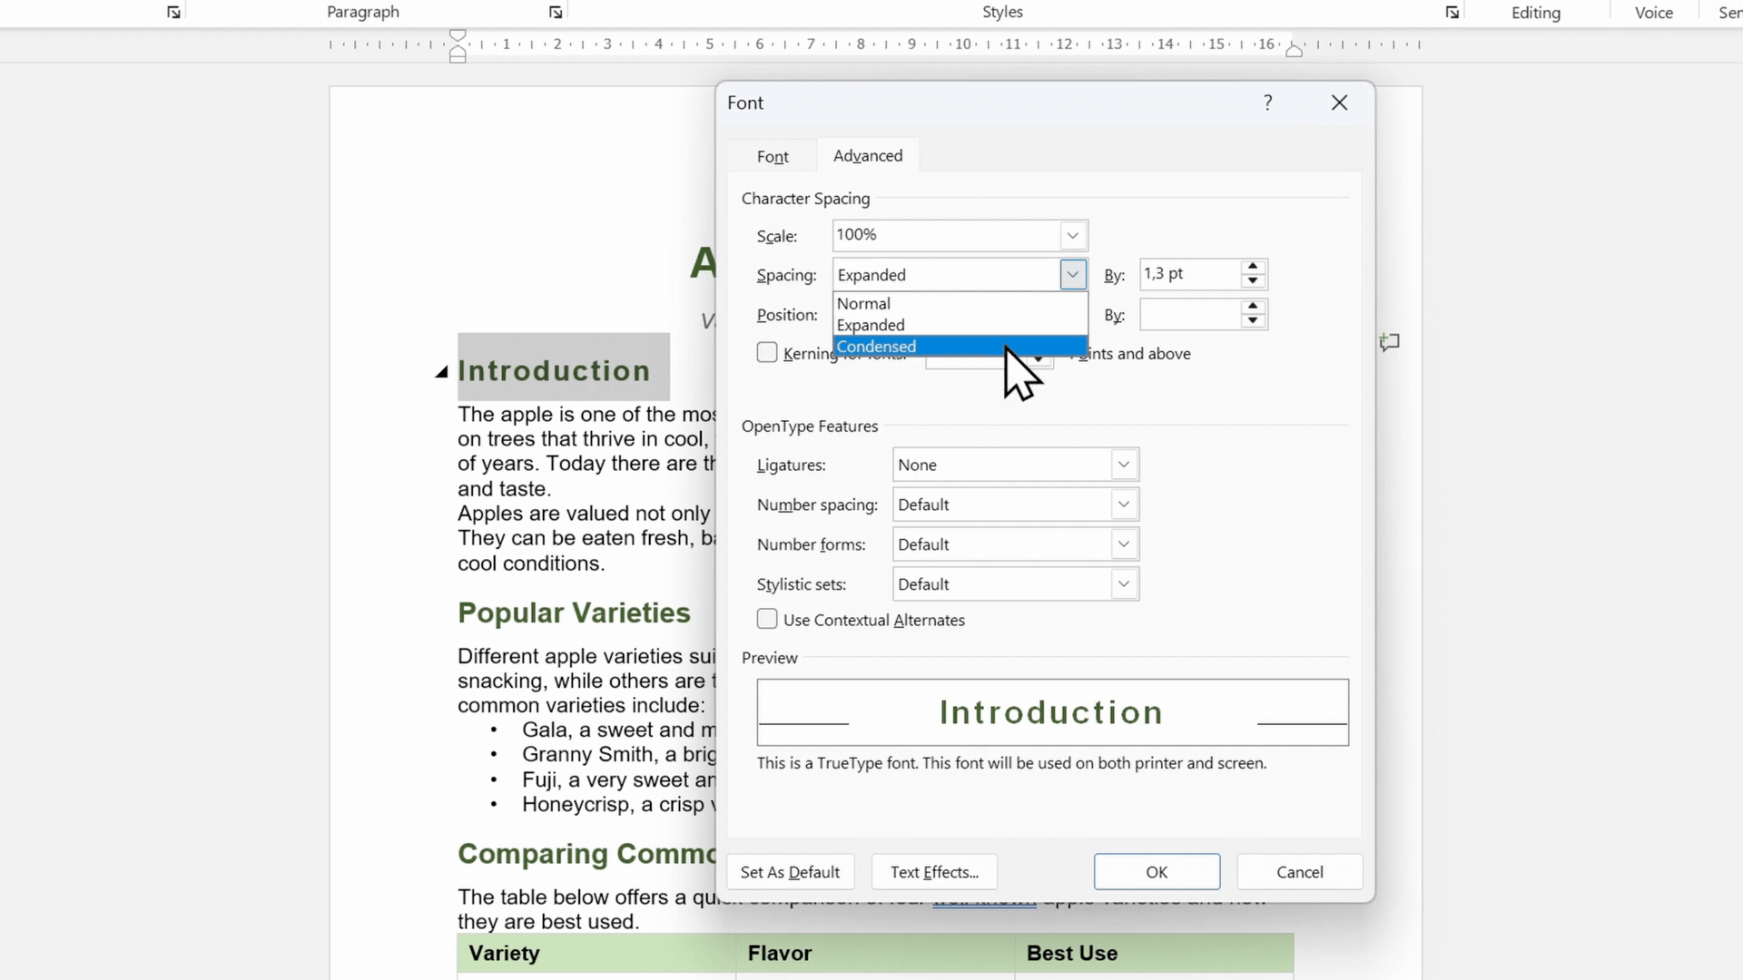Click the Spacing By field showing 1,3 pt
Image resolution: width=1743 pixels, height=980 pixels.
pos(1190,274)
